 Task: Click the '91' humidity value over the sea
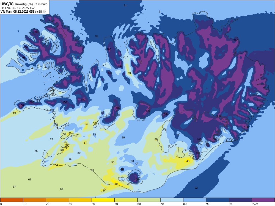[125, 5]
